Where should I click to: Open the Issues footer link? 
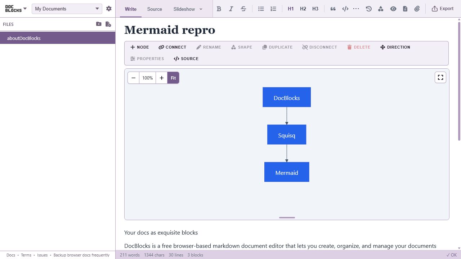tap(42, 255)
